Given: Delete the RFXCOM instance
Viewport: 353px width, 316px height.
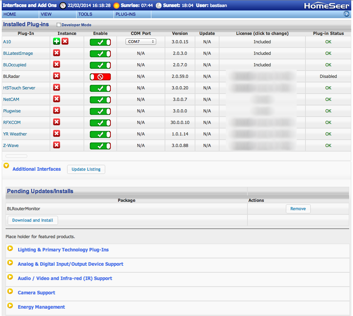Looking at the screenshot, I should (57, 122).
